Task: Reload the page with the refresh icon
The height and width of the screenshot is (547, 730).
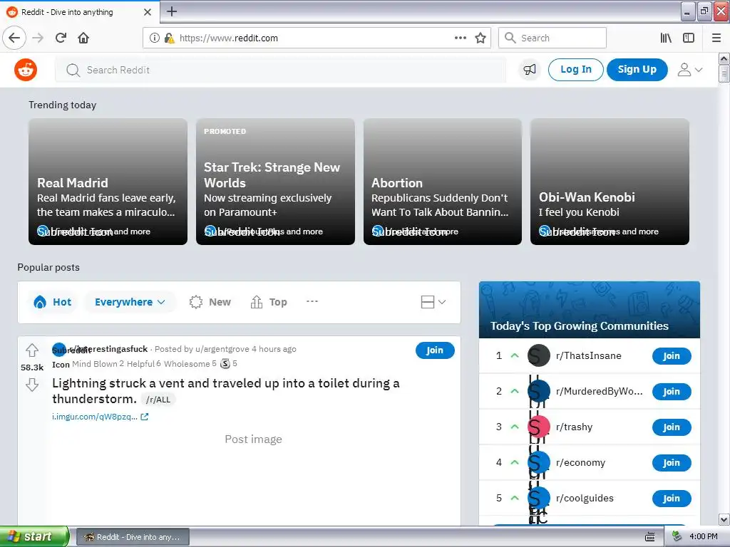Action: point(61,38)
